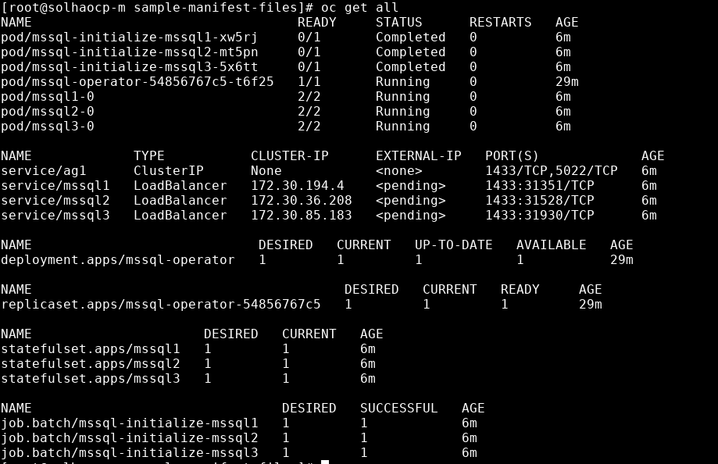The image size is (718, 464).
Task: Select job.batch/mssql-initialize-mssql2 name
Action: click(129, 438)
